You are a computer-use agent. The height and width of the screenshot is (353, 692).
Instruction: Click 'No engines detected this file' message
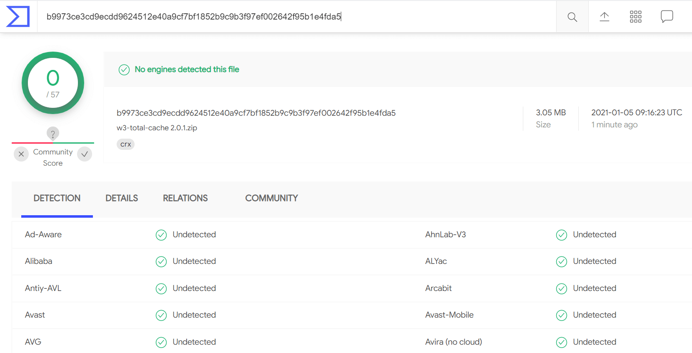187,70
